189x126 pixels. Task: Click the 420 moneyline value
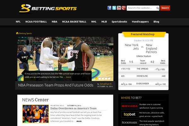(123, 76)
